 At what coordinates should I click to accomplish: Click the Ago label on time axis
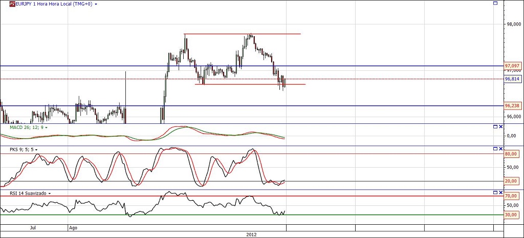pos(73,228)
